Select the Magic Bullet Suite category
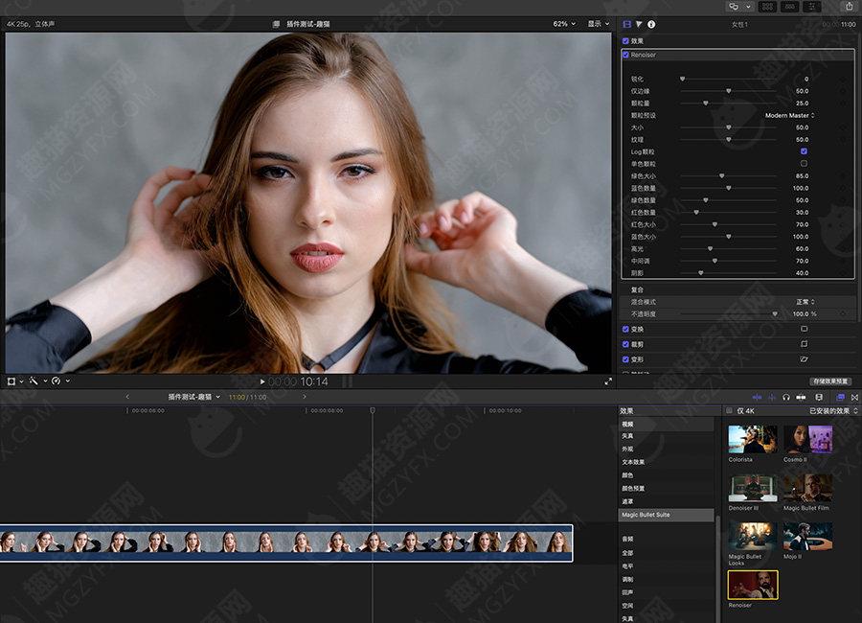 [646, 515]
